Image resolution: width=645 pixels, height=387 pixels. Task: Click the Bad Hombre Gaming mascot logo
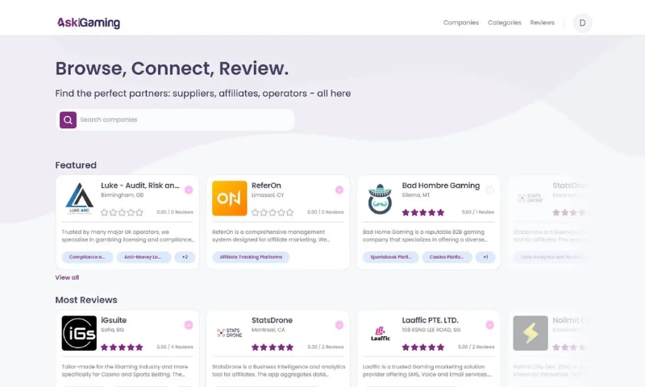[380, 198]
